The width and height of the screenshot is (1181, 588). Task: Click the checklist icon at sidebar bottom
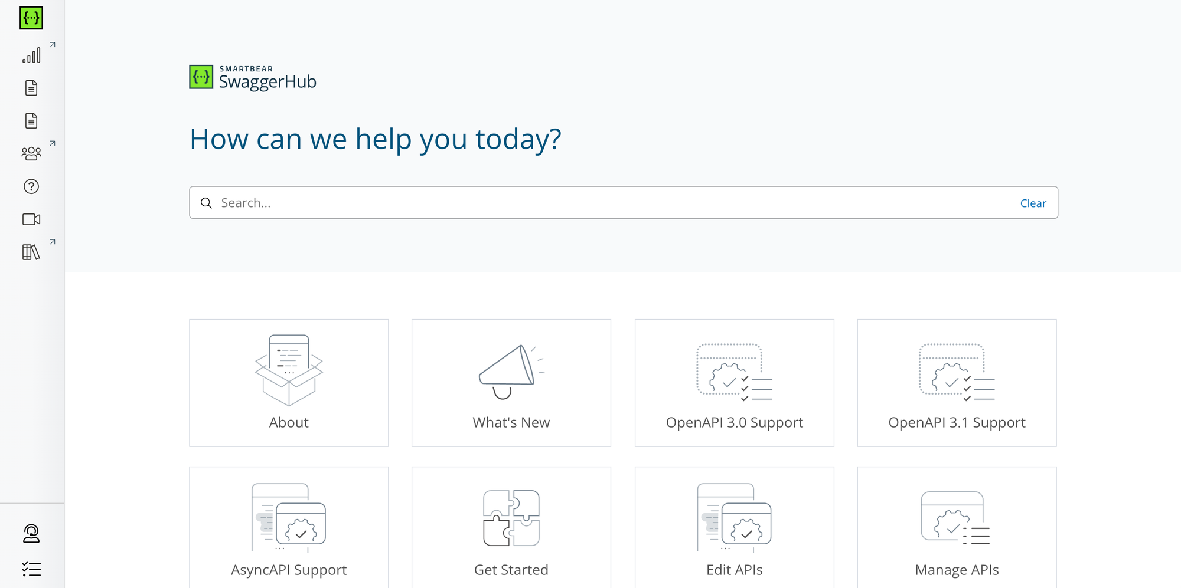31,569
